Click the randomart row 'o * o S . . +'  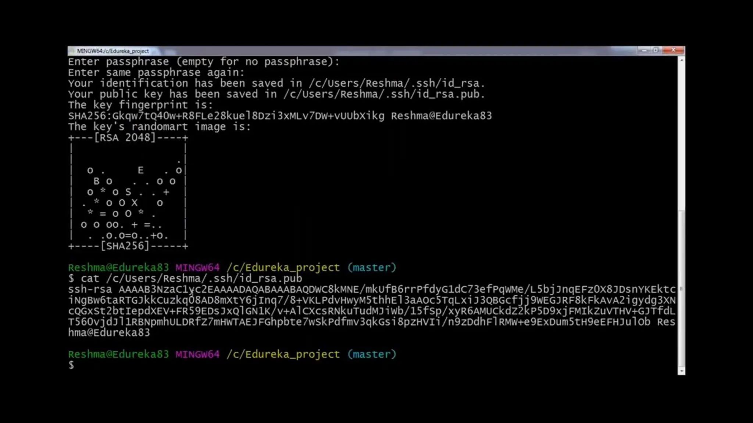(x=128, y=192)
